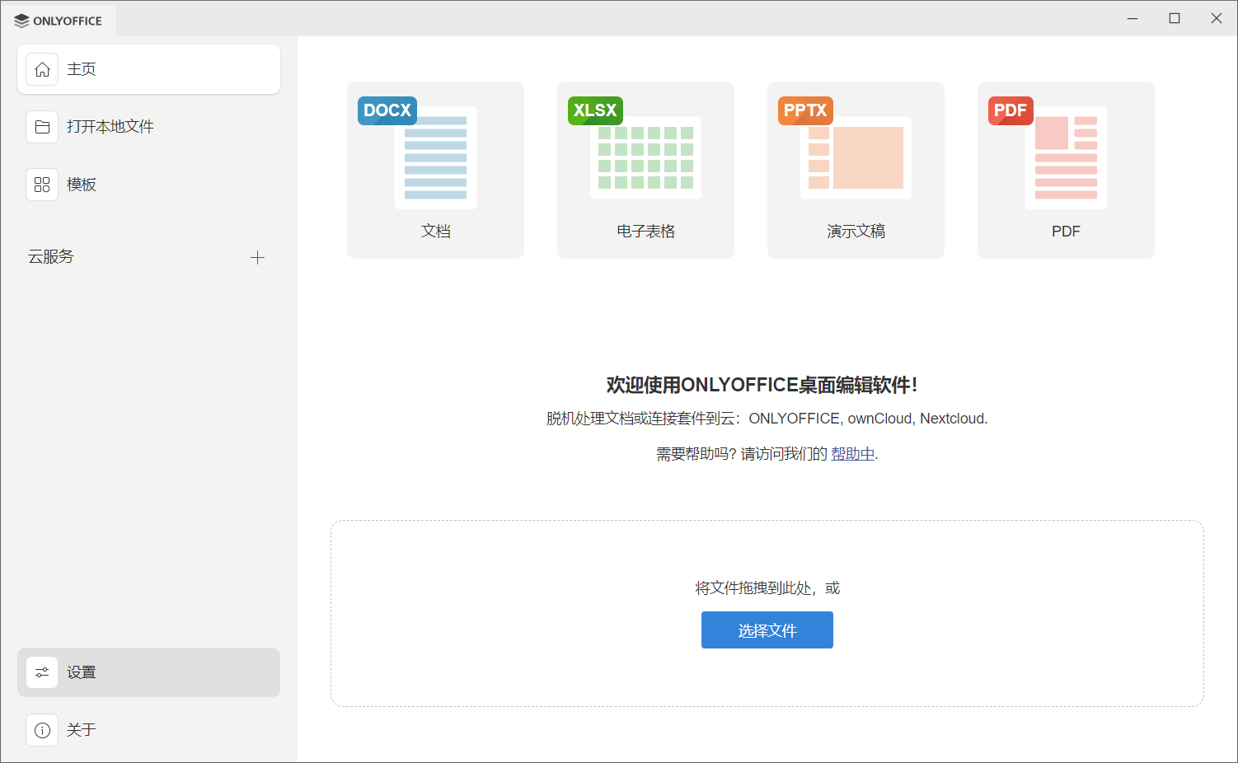1238x763 pixels.
Task: Open the 主页 home panel
Action: (x=148, y=69)
